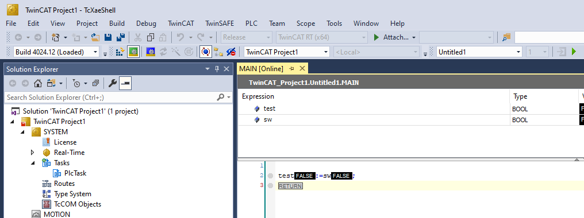
Task: Click the Pending Changes Filter clock icon
Action: click(x=76, y=84)
